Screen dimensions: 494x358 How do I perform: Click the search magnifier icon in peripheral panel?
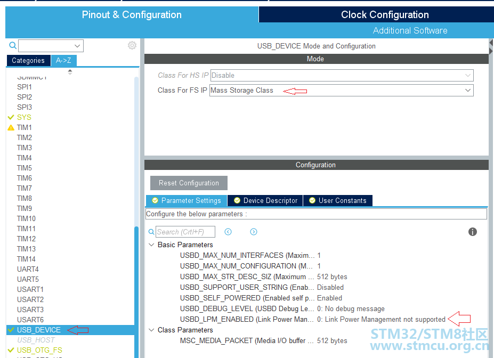tap(13, 46)
